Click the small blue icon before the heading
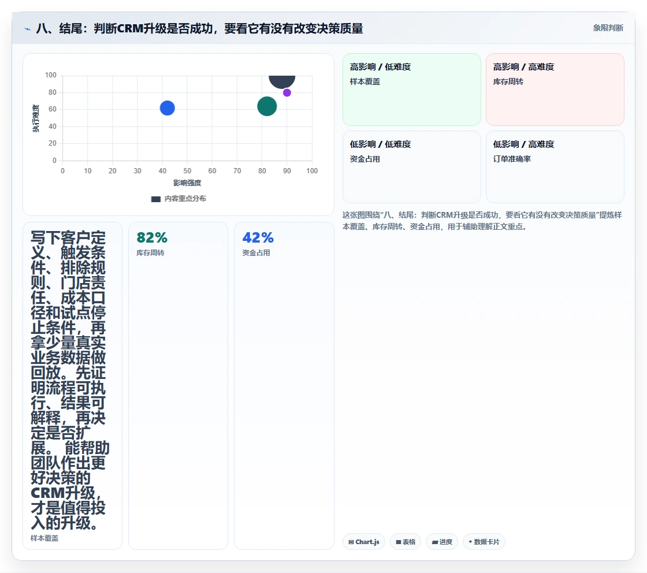Screen dimensions: 647x573 28,29
